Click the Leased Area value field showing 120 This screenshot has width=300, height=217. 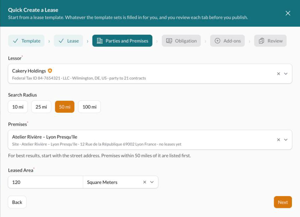click(46, 182)
